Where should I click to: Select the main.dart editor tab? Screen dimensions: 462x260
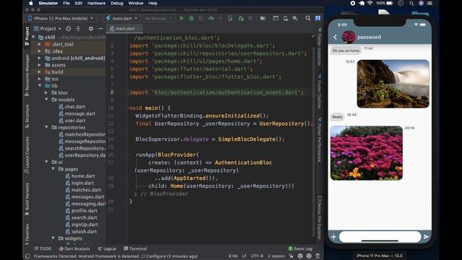(124, 29)
